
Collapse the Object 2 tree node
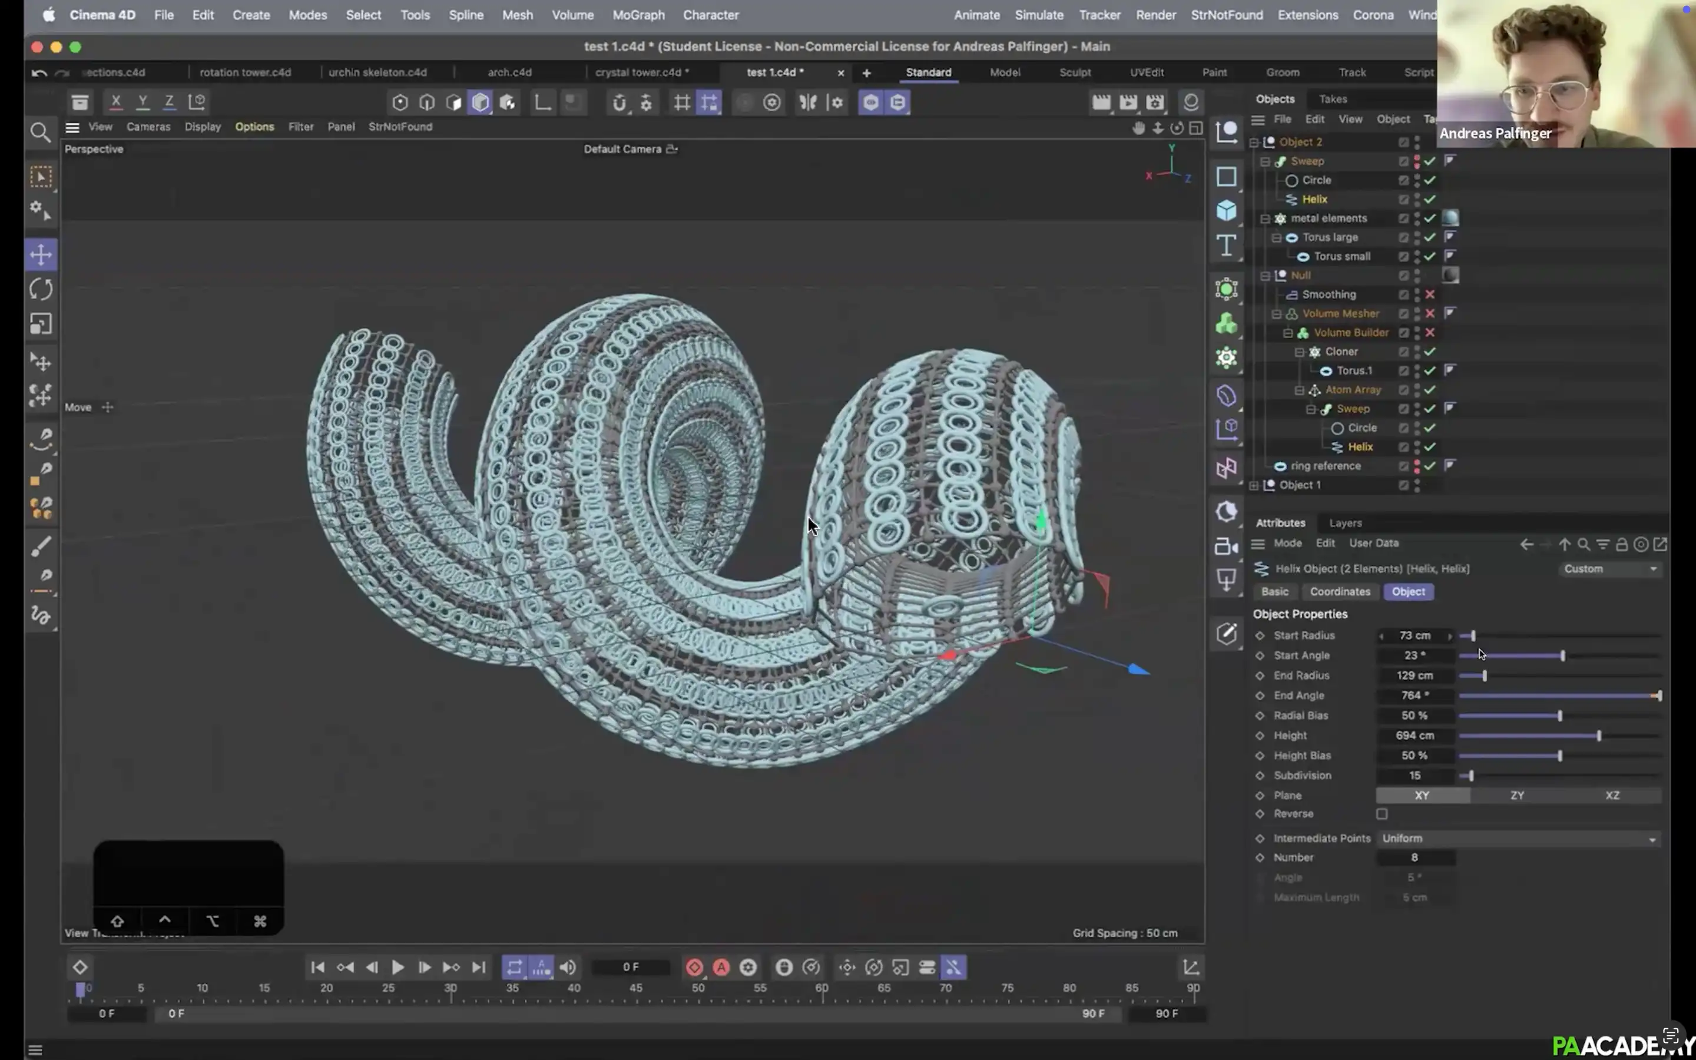coord(1254,143)
